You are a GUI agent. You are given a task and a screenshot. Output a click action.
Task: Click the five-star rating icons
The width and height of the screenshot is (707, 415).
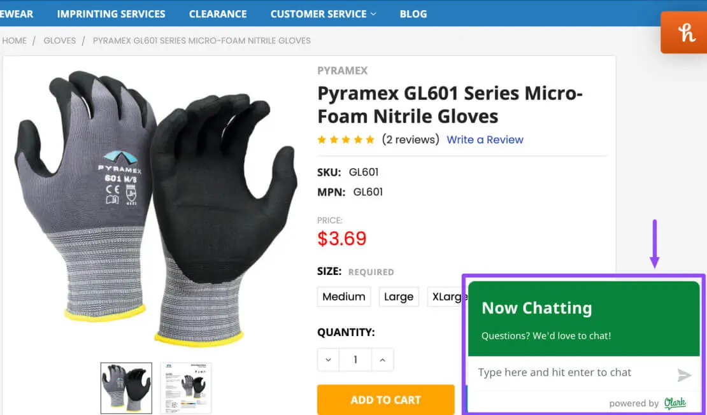click(x=346, y=139)
